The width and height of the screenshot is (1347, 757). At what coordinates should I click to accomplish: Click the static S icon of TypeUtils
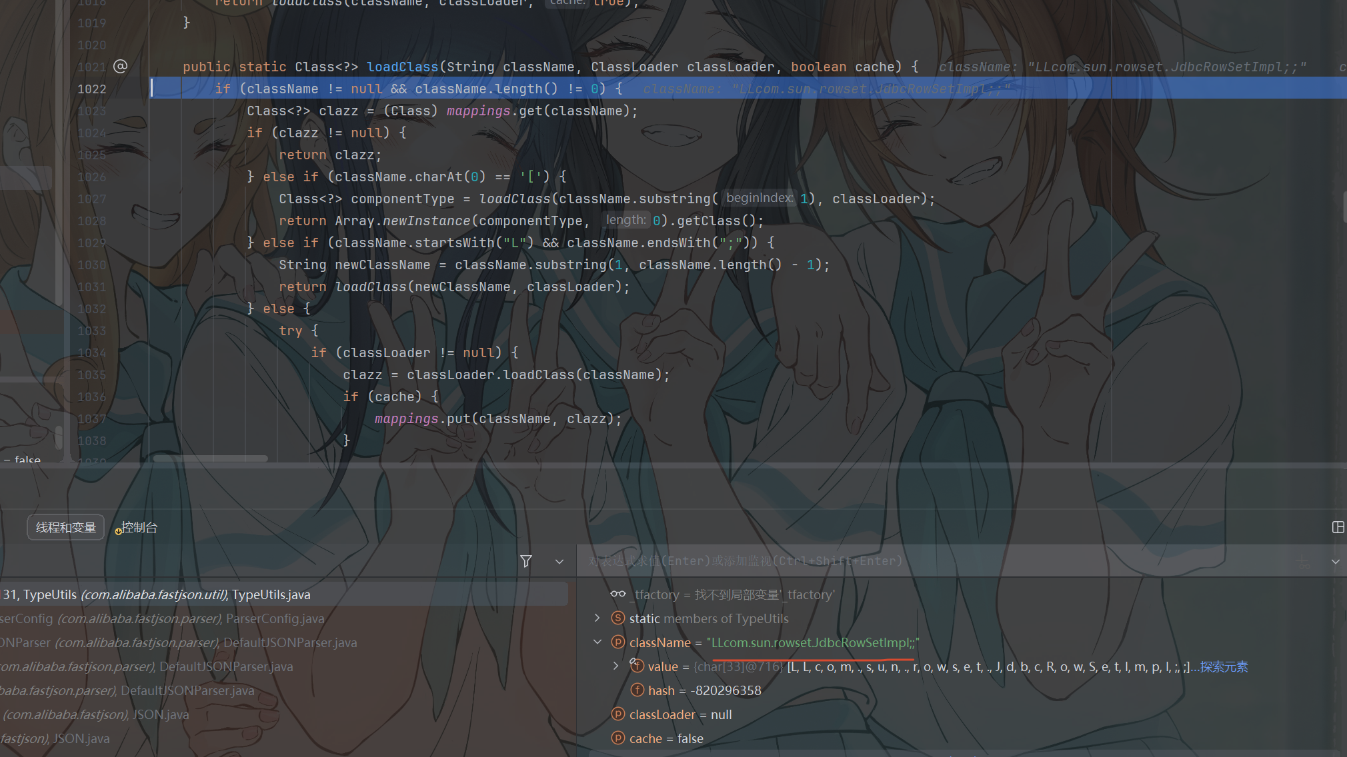618,618
